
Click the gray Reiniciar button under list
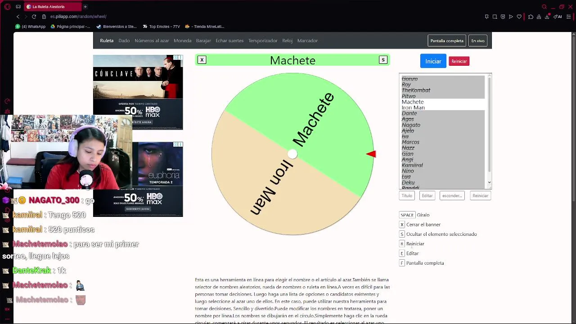480,196
